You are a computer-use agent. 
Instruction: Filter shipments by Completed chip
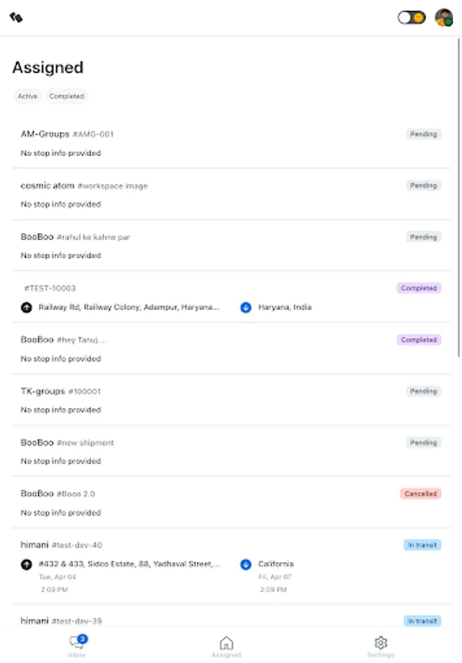pyautogui.click(x=67, y=96)
